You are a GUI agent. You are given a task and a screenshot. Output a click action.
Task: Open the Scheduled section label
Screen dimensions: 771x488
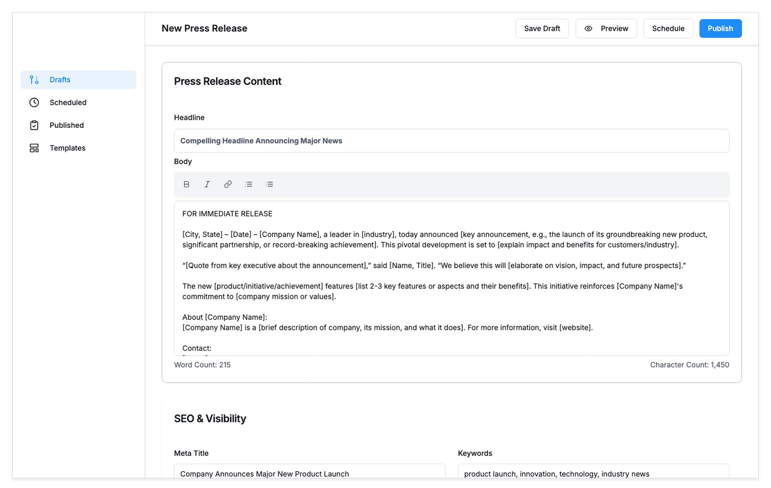pos(68,102)
